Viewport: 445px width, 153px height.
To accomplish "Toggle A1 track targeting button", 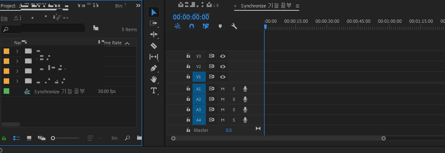I will [x=199, y=89].
